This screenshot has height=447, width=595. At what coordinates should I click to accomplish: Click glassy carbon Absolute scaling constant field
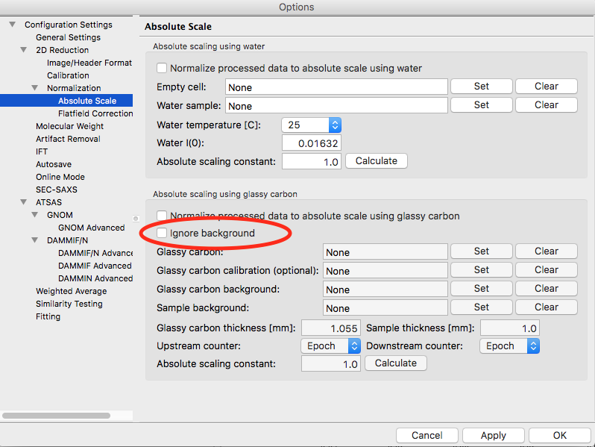[331, 364]
